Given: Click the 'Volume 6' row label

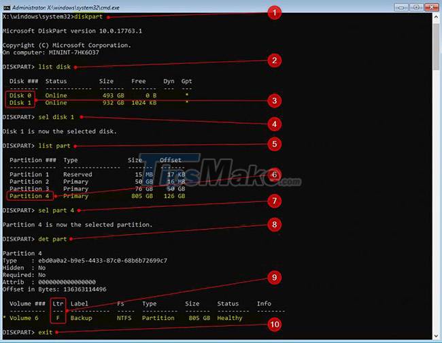Looking at the screenshot, I should click(24, 318).
